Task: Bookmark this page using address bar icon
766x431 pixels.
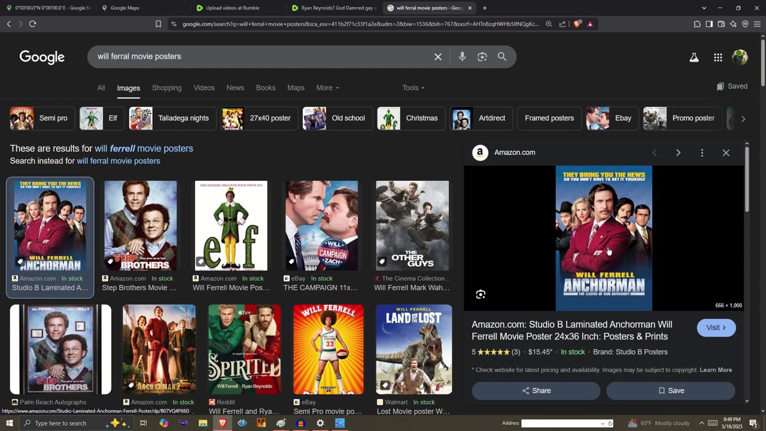Action: (158, 24)
